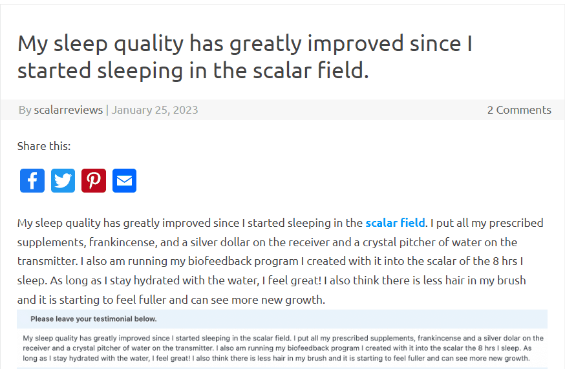Click 'Please leave your testimonial below.' header
The width and height of the screenshot is (565, 369).
click(x=94, y=319)
